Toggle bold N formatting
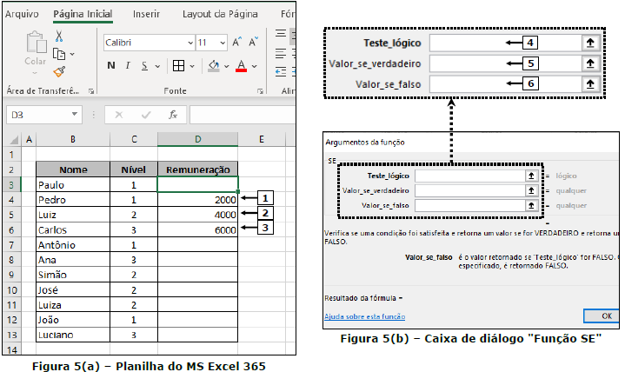 [111, 66]
